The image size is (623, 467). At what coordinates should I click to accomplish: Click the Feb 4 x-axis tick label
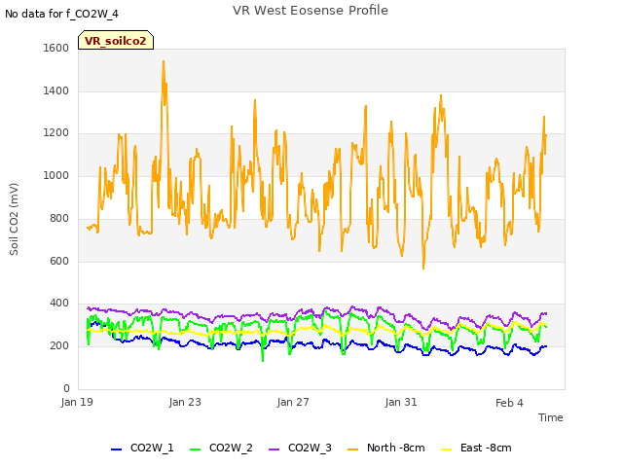(509, 403)
